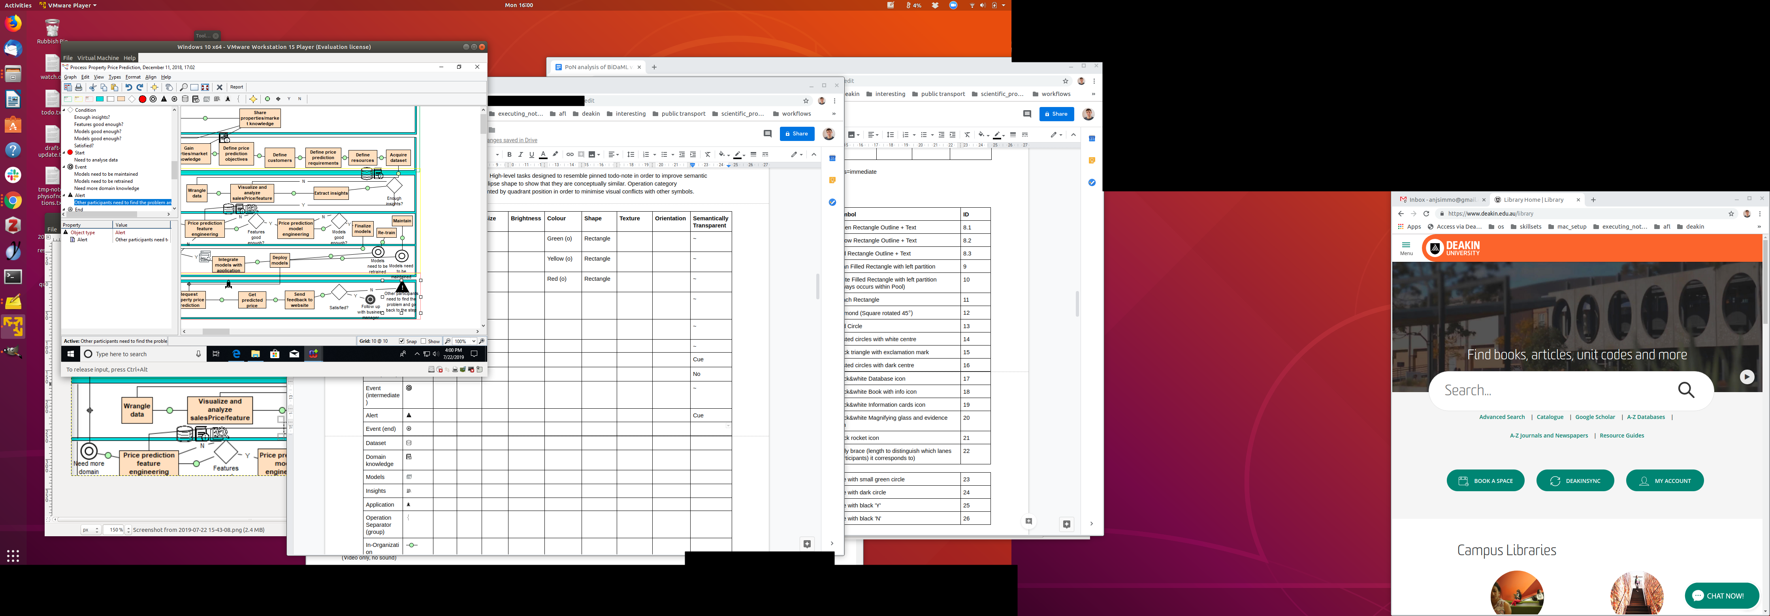This screenshot has width=1770, height=616.
Task: Select the red Start circle palette tool
Action: click(142, 99)
